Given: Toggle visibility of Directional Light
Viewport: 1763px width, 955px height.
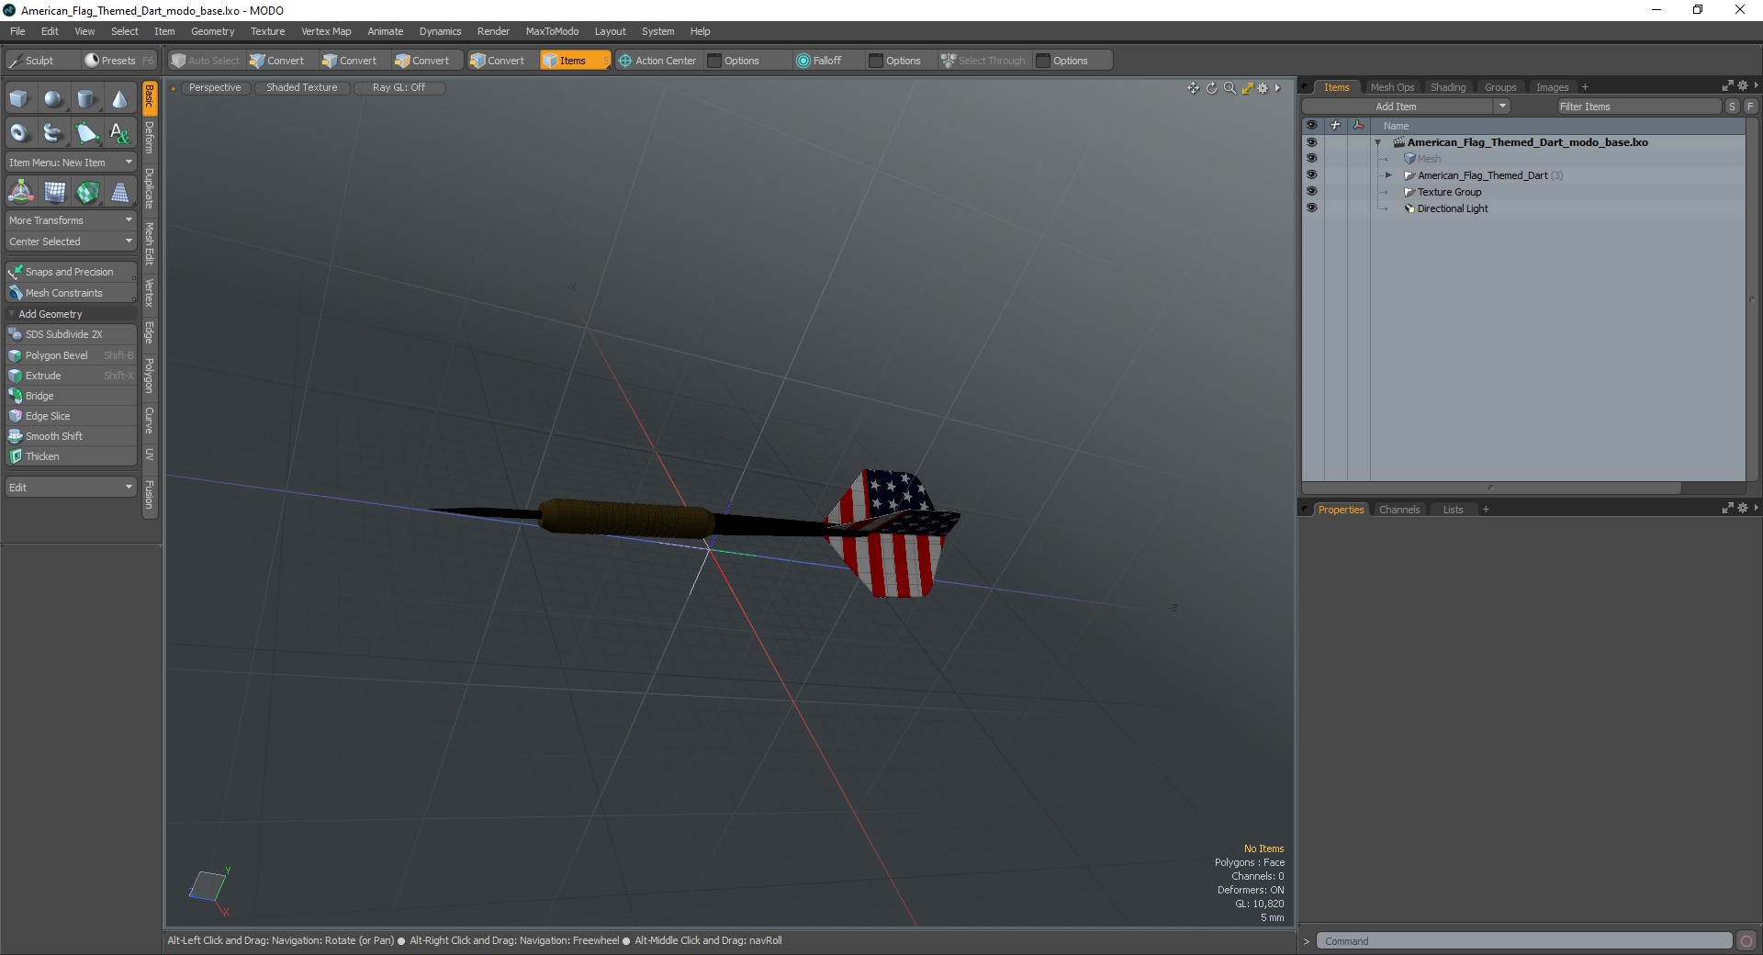Looking at the screenshot, I should [x=1311, y=208].
